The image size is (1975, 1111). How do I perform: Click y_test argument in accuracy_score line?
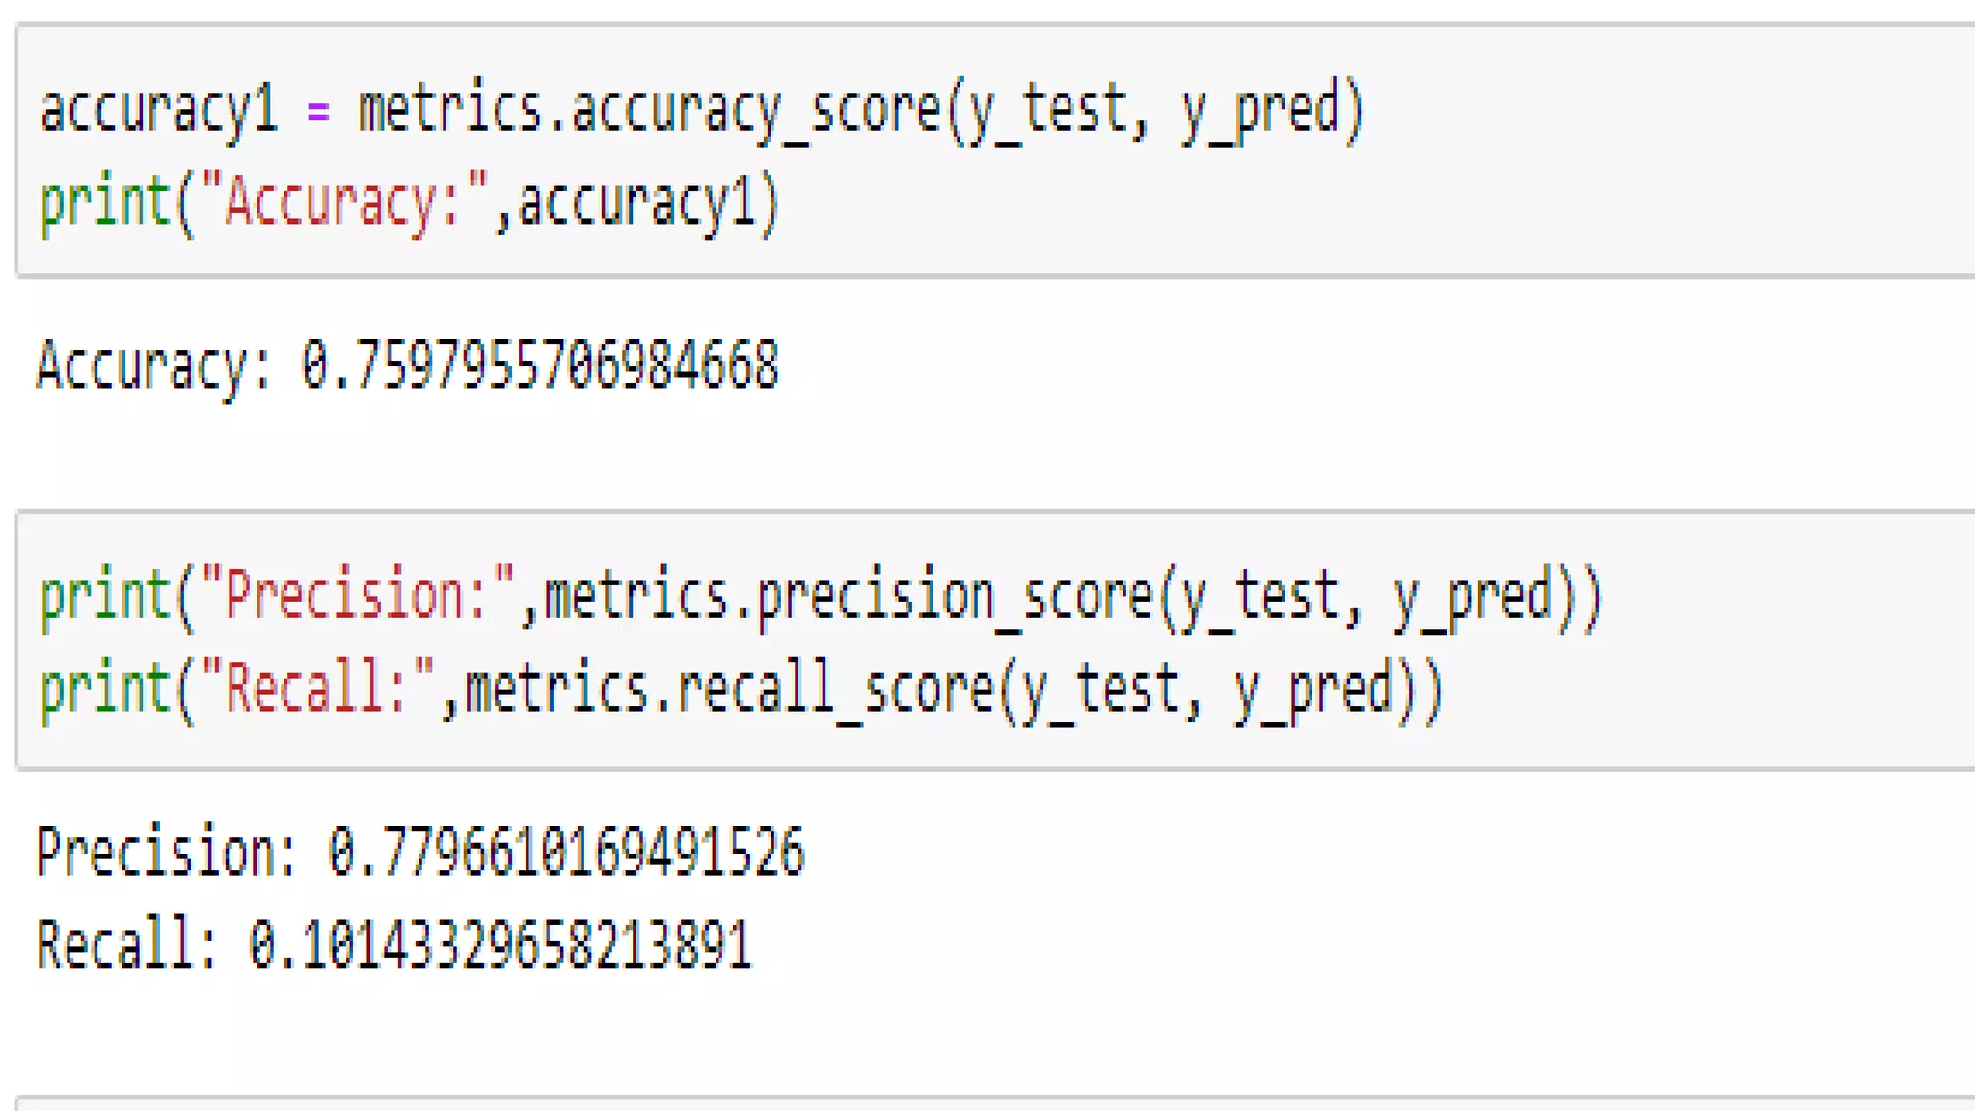coord(1046,111)
